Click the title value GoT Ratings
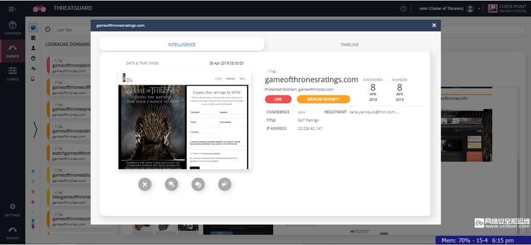The height and width of the screenshot is (245, 531). (x=308, y=120)
